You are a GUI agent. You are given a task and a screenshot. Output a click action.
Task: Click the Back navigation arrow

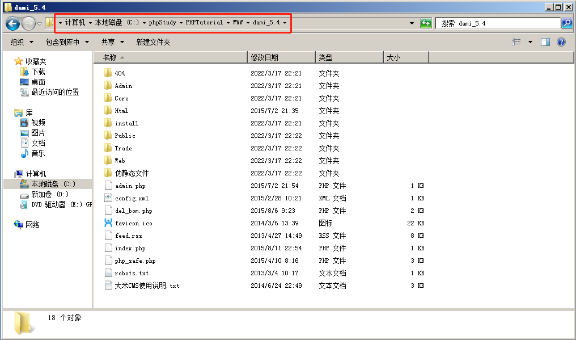click(12, 23)
